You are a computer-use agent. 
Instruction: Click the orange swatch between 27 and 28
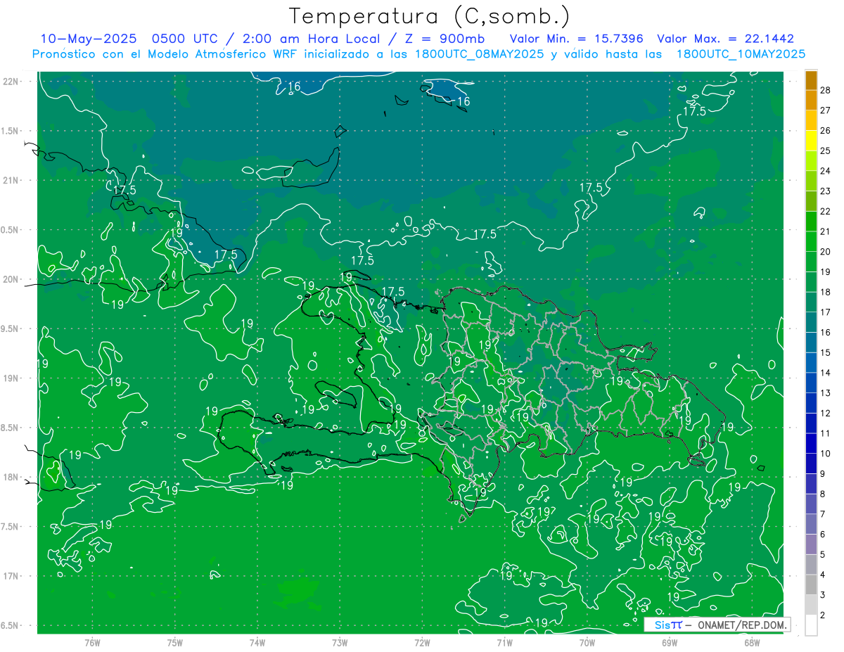(x=811, y=100)
